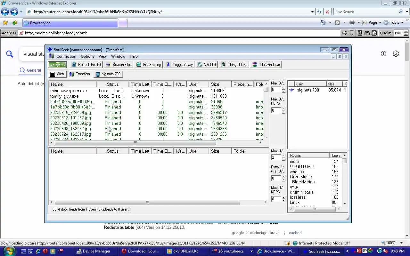Open the search page settings gear
Viewport: 410px width, 256px height.
(x=396, y=54)
